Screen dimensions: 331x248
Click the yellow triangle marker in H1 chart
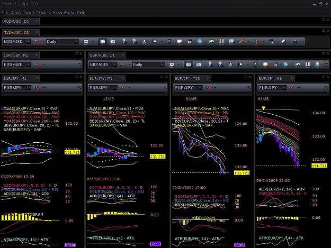click(x=263, y=108)
